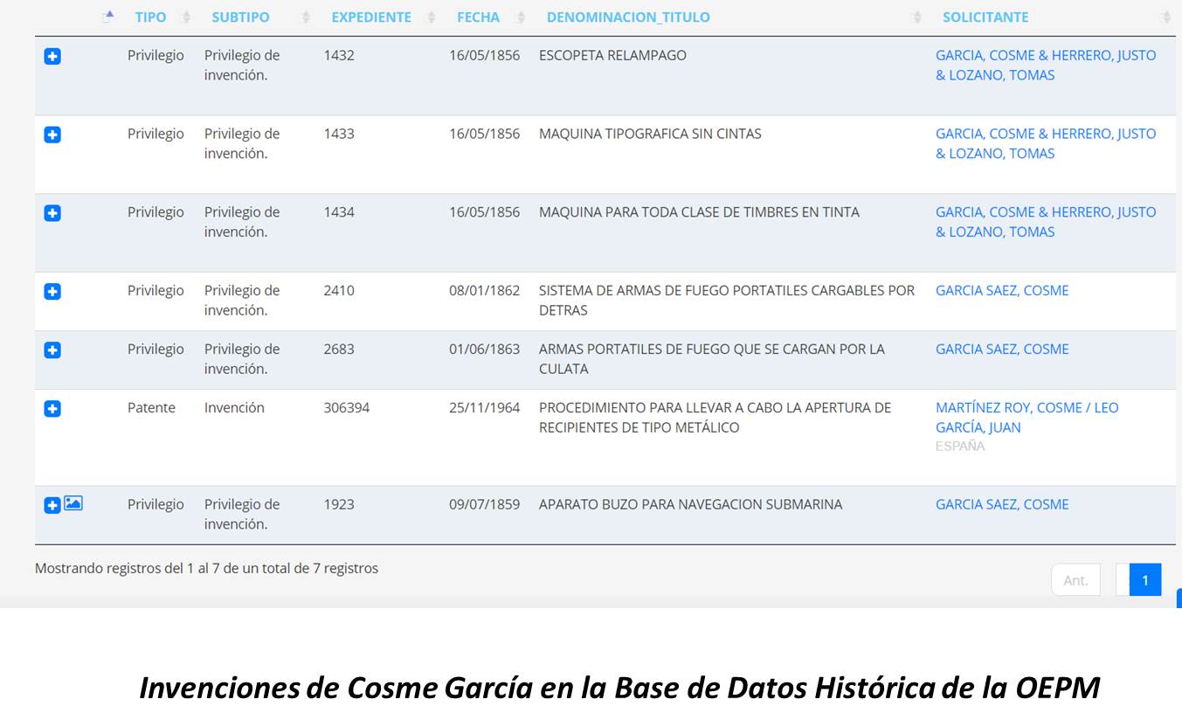Open GARCIA SAEZ, COSME link for expediente 2410
Screen dimensions: 1182x727
point(1001,291)
